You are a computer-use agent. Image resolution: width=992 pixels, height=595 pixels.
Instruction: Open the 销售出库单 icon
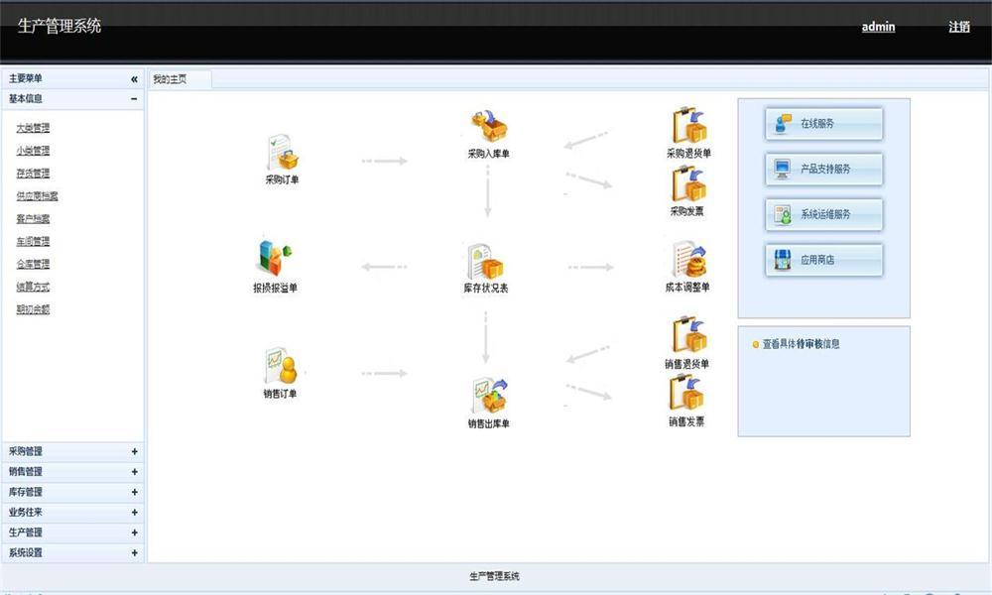pos(489,396)
